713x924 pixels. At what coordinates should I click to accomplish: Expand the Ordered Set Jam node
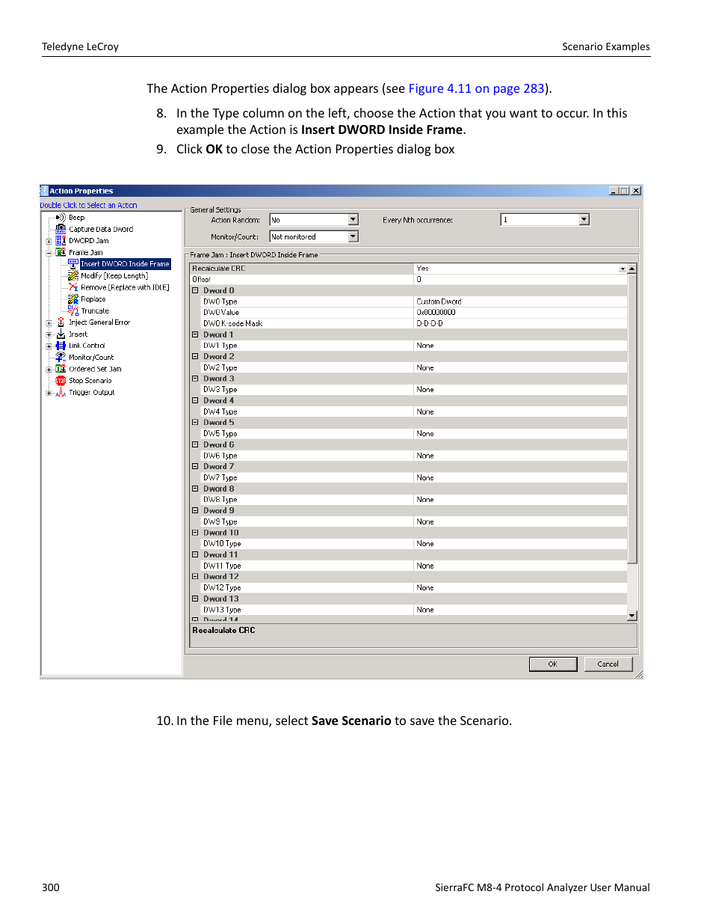tap(49, 370)
